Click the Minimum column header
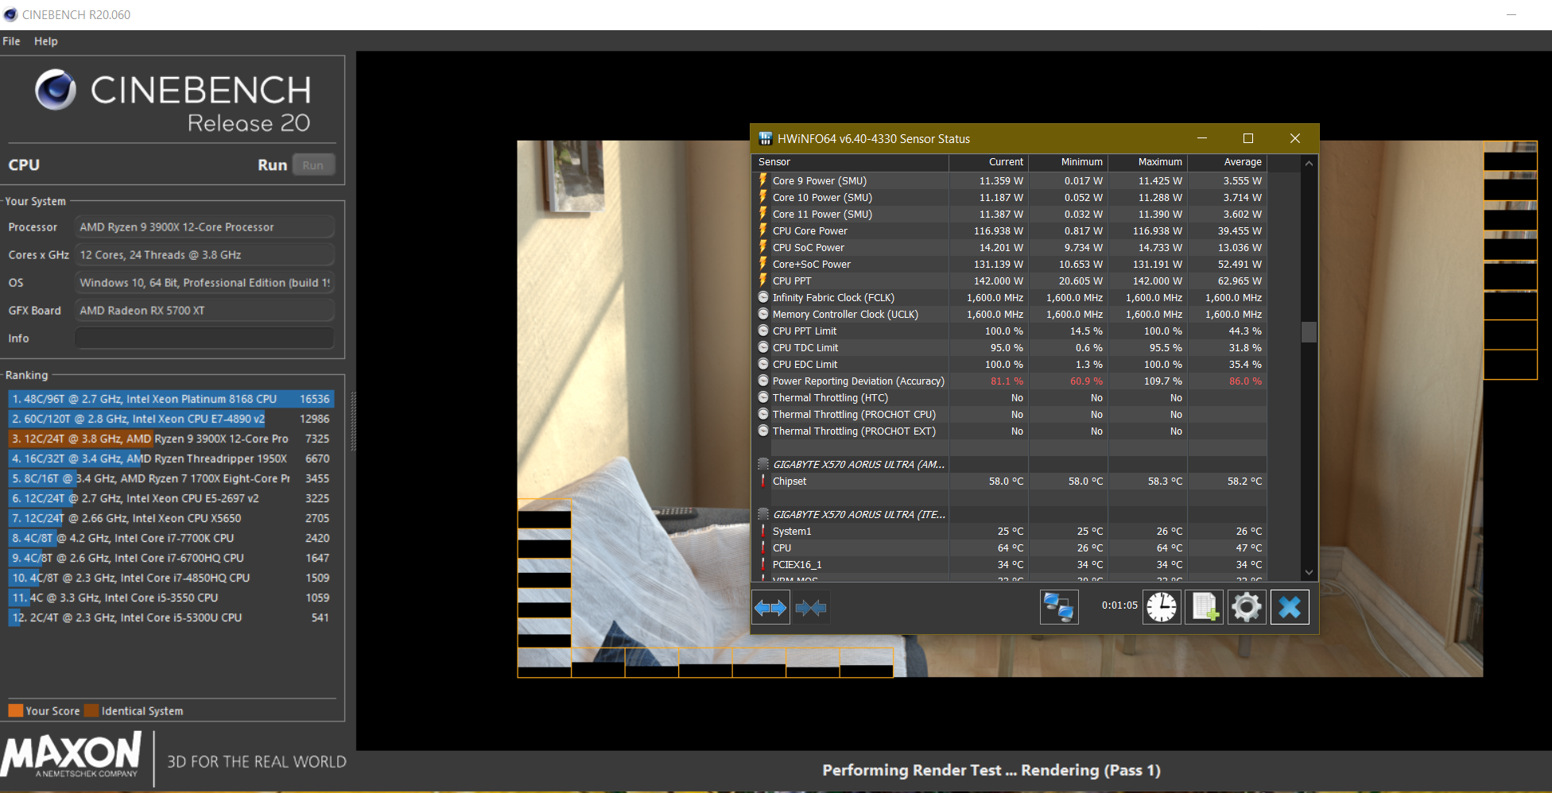The height and width of the screenshot is (793, 1552). tap(1069, 162)
